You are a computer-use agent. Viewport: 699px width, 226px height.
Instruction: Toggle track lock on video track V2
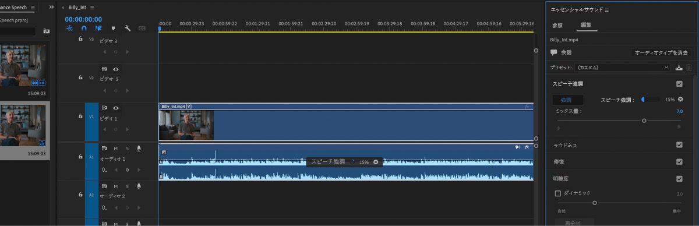click(80, 77)
